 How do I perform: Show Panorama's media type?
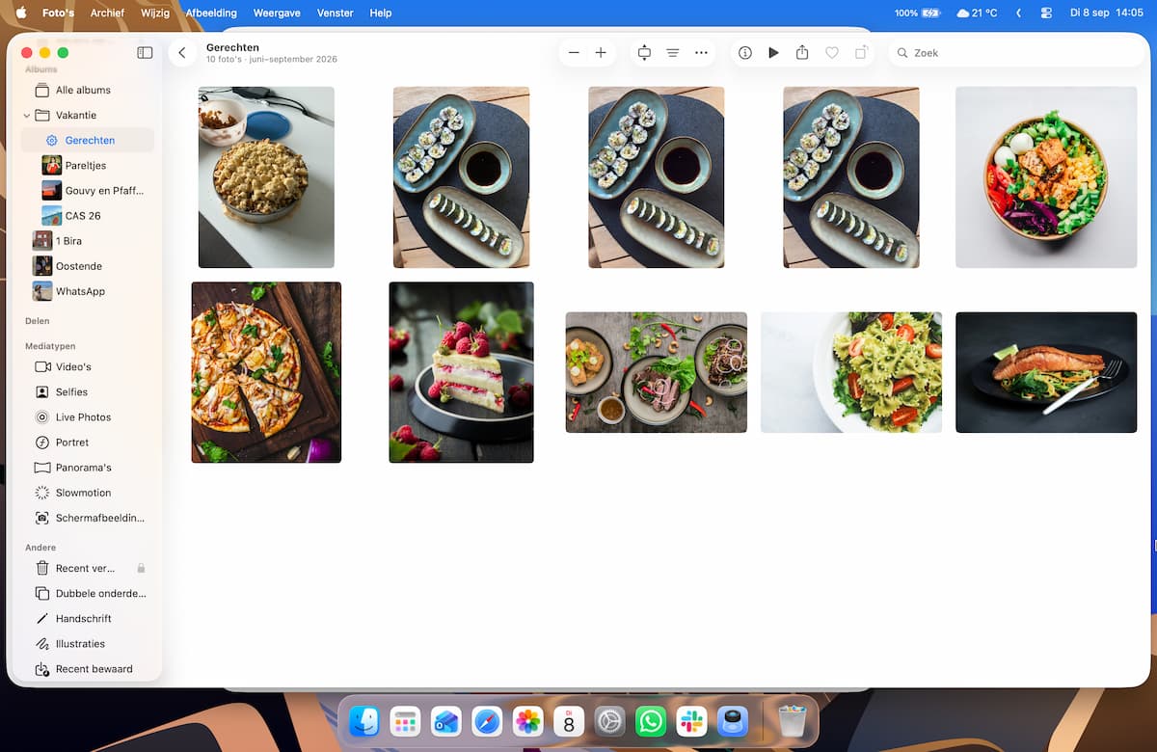point(87,467)
